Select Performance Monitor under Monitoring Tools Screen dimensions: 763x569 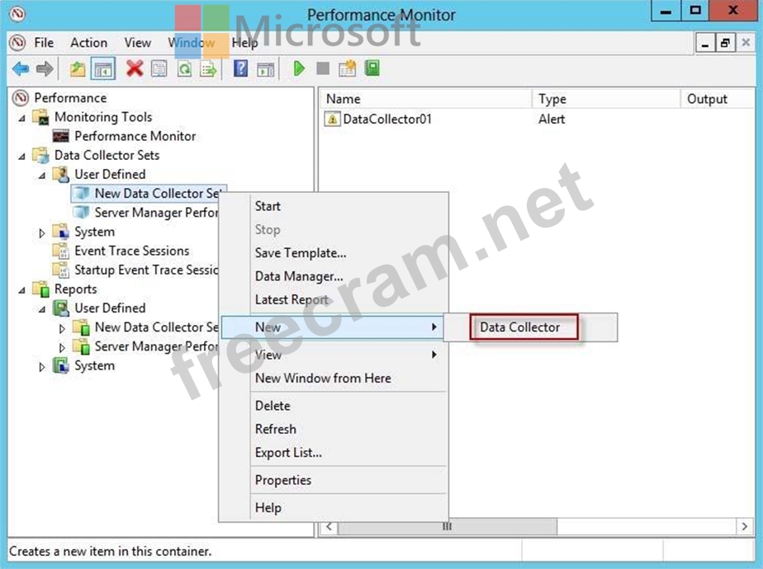135,136
